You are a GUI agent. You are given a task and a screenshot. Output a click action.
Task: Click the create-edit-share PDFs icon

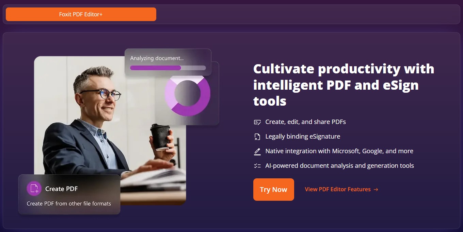(x=257, y=122)
